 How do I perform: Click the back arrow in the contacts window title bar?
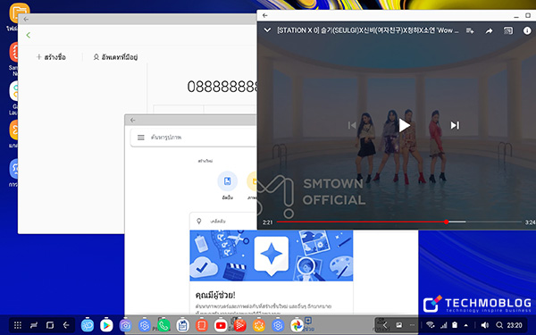(26, 19)
